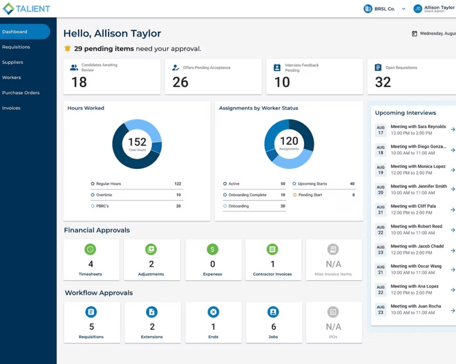Select 'Meeting with Ana Lopez' text
456x364 pixels.
[414, 286]
